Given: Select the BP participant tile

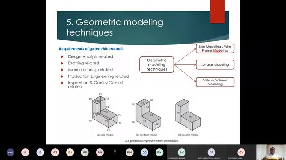Looking at the screenshot, I should 211,152.
